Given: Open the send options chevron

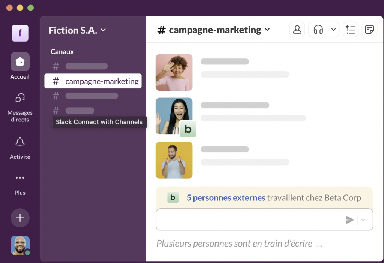Looking at the screenshot, I should tap(363, 220).
